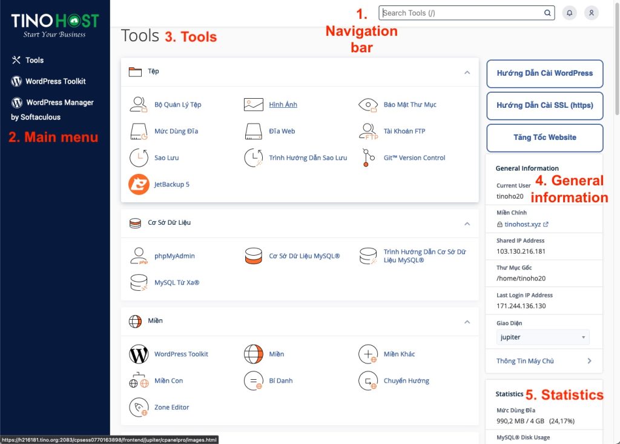Click the Hình Ảnh images icon
This screenshot has width=620, height=444.
point(254,104)
